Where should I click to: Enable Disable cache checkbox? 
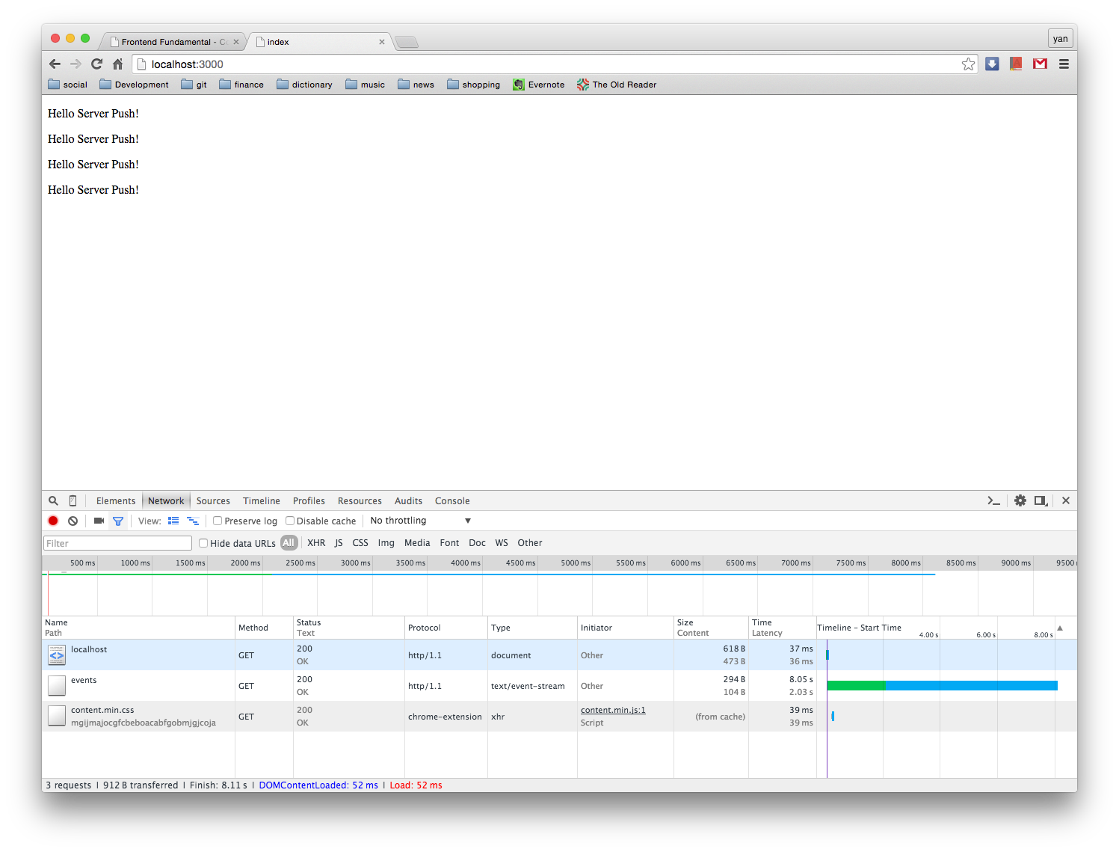coord(290,521)
